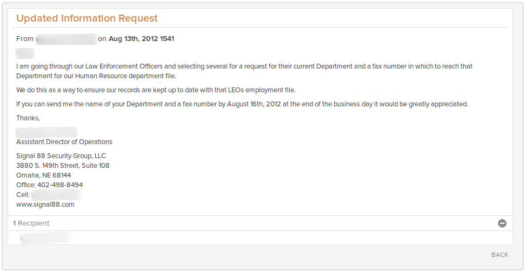Click Signal 88 Security Group, LLC text

[61, 156]
